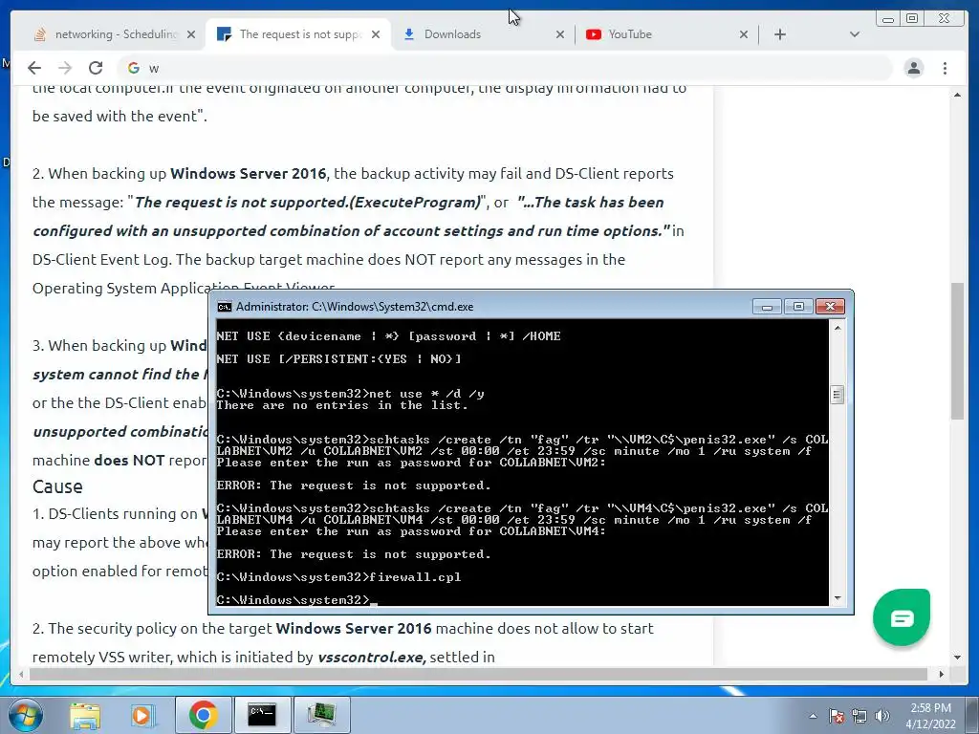979x734 pixels.
Task: Reload the page in Chrome
Action: tap(96, 68)
